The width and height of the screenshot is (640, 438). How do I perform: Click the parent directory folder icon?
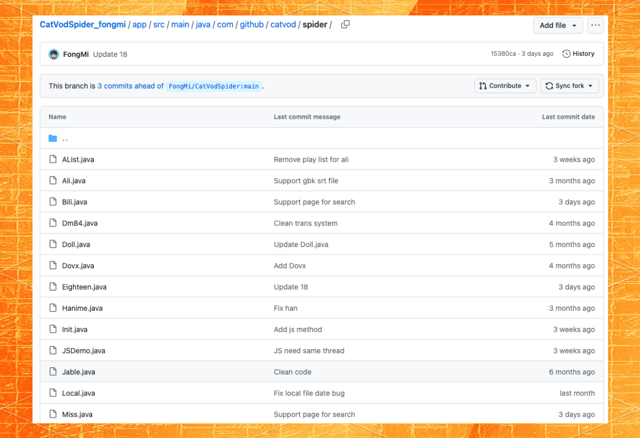[x=53, y=138]
